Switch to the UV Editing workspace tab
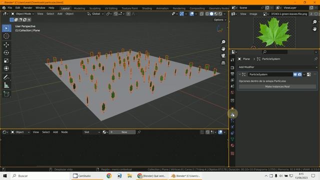Image resolution: width=320 pixels, height=180 pixels. click(x=111, y=8)
